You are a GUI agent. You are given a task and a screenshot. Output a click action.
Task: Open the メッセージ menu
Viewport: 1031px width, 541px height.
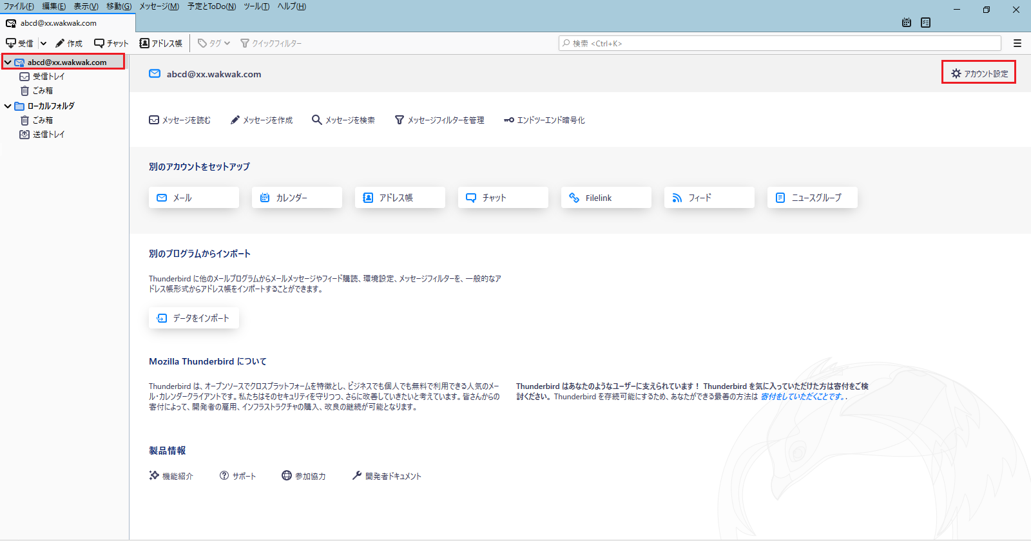(x=159, y=6)
